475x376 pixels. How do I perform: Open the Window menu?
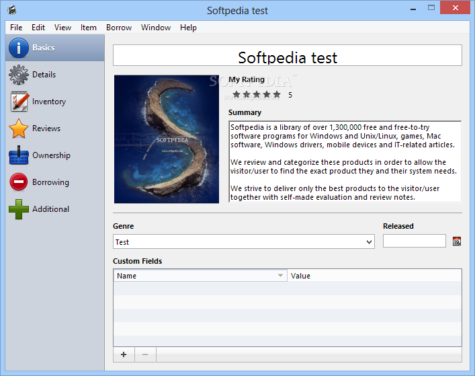pos(156,28)
